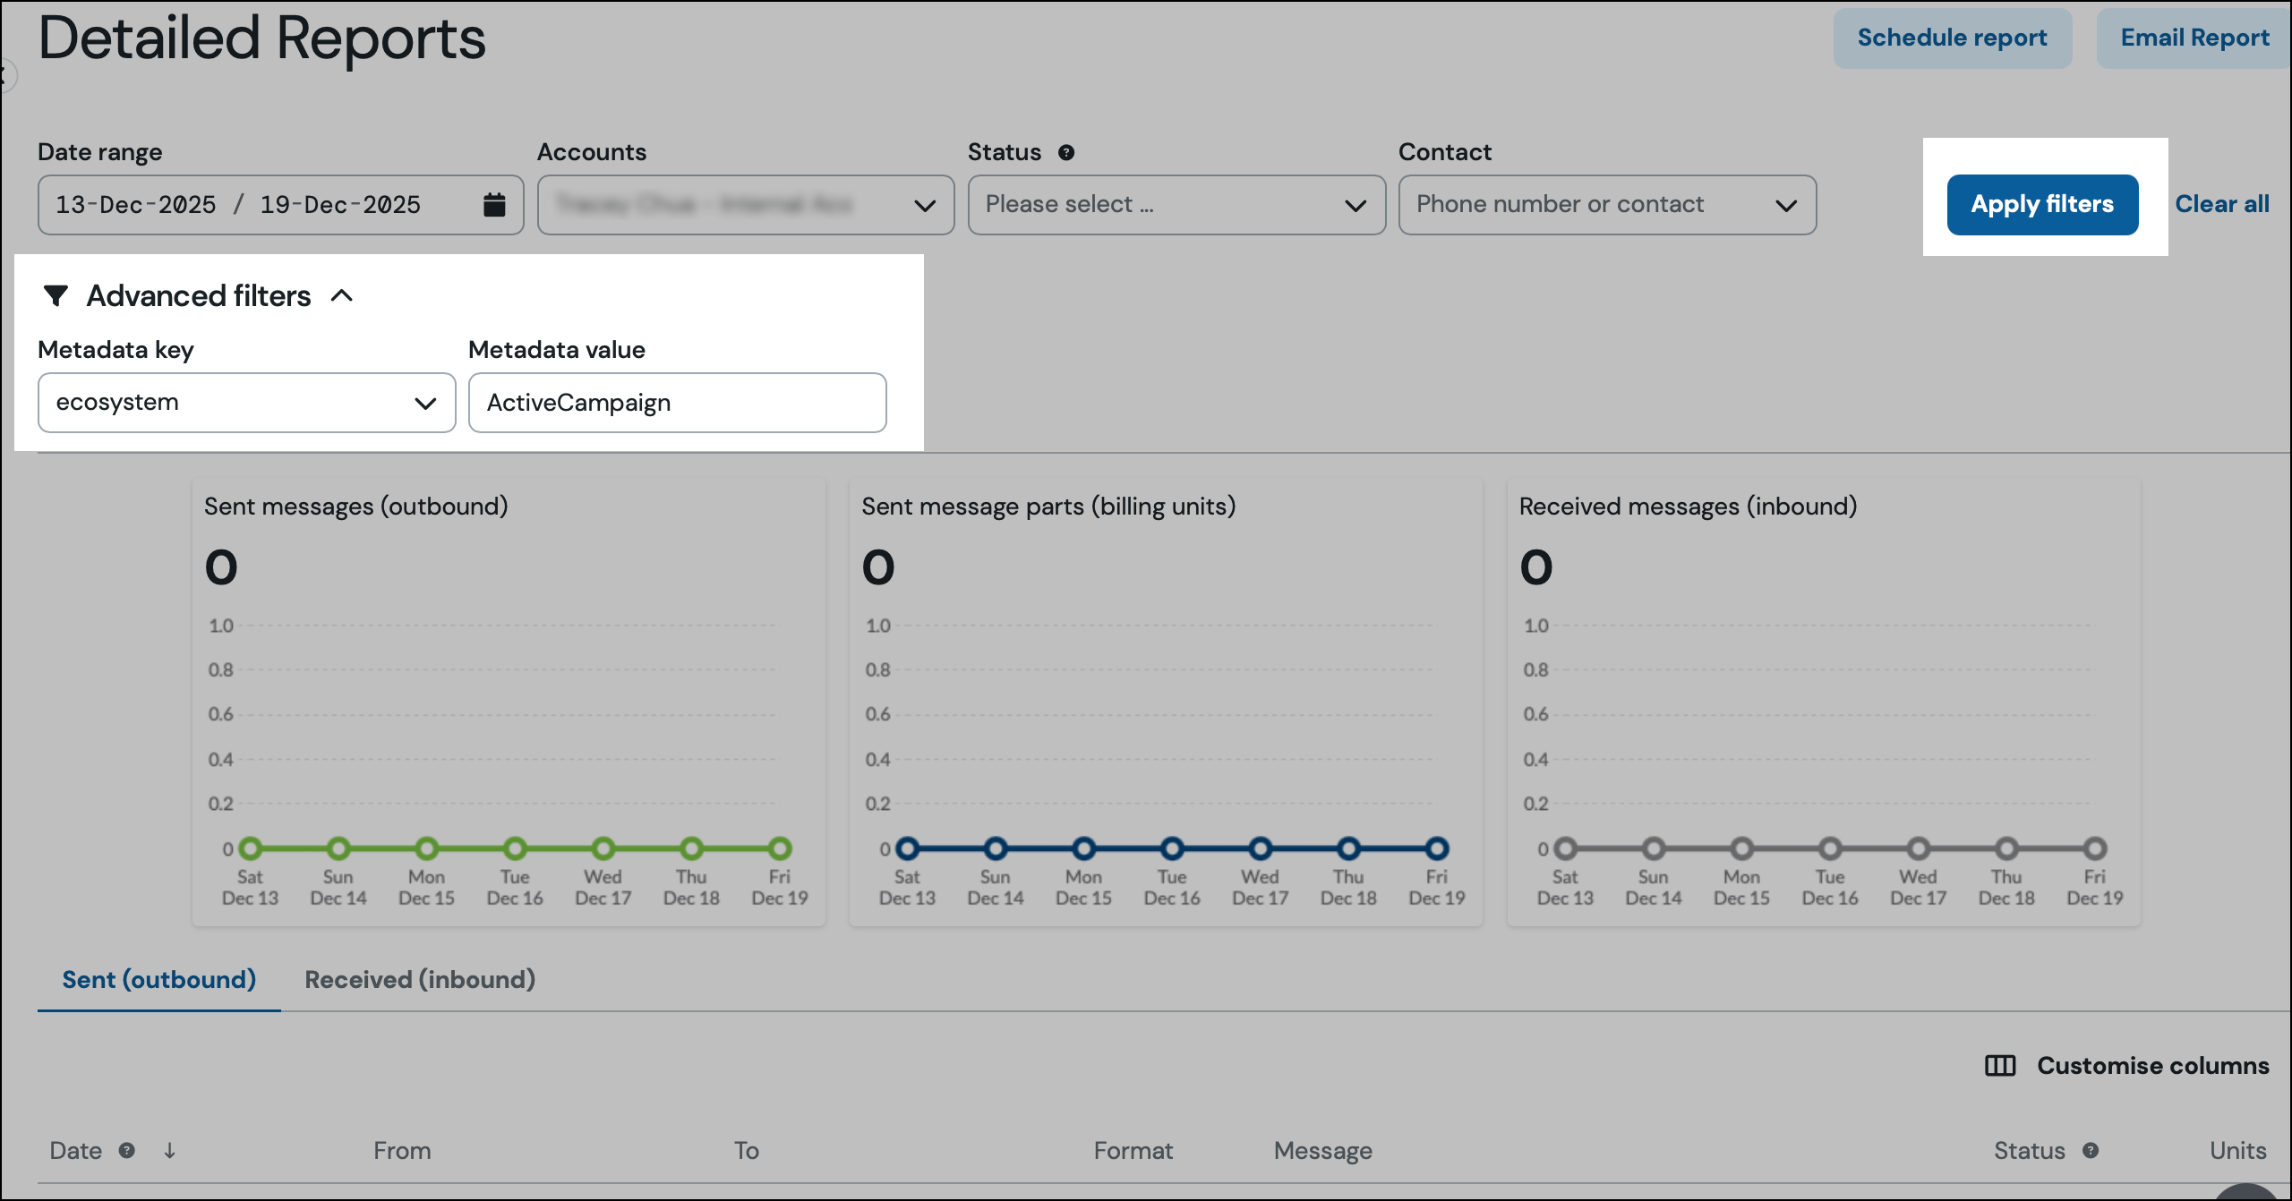
Task: Open the Accounts dropdown
Action: point(746,205)
